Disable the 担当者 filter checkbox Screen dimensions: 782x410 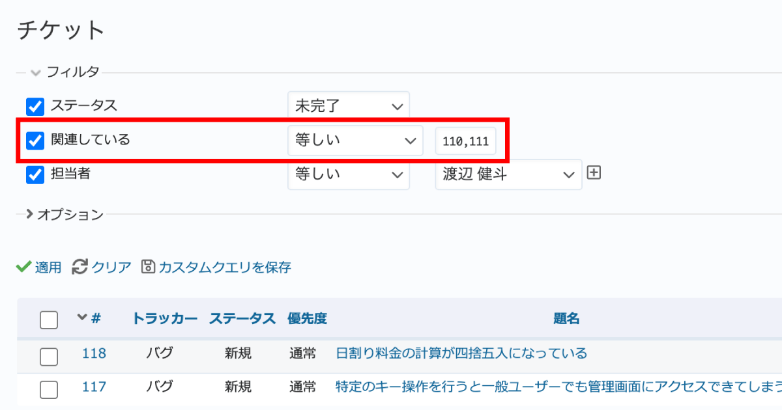(x=35, y=175)
